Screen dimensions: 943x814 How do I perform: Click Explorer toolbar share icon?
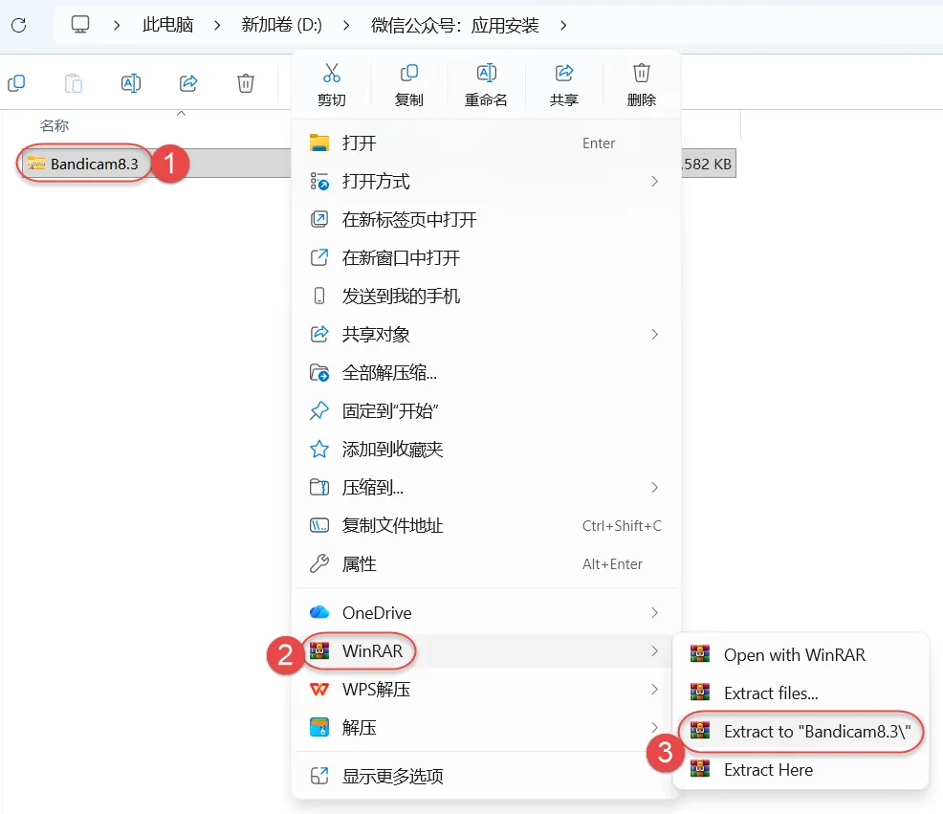[188, 82]
